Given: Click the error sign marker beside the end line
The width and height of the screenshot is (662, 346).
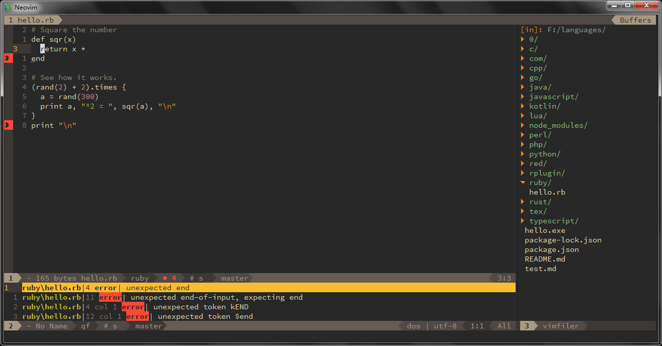Looking at the screenshot, I should coord(8,58).
